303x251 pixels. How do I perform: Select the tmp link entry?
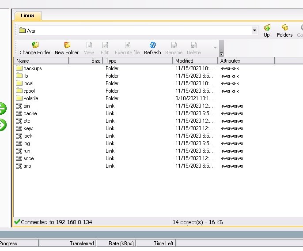click(x=27, y=166)
